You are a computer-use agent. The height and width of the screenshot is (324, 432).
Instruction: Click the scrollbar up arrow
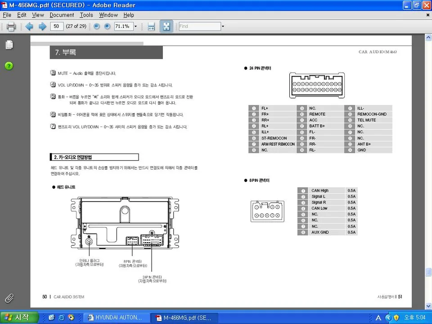(x=428, y=37)
